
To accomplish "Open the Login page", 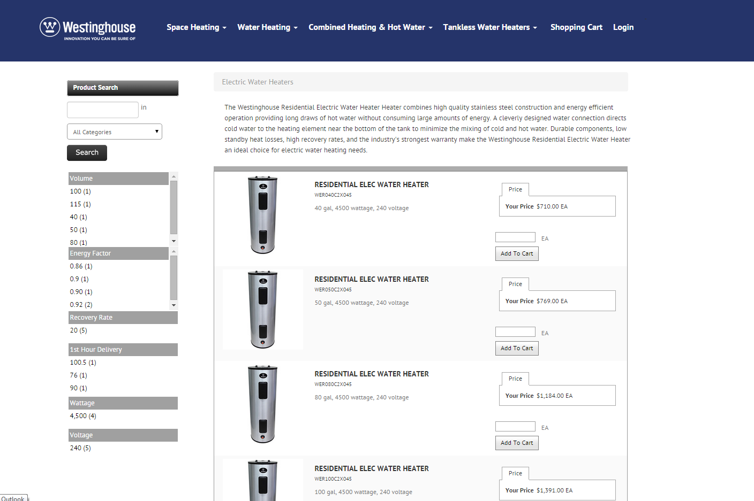I will pyautogui.click(x=623, y=27).
